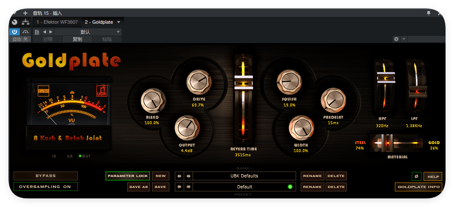Go to previous preset left arrow in Default row
454x207 pixels.
click(179, 187)
